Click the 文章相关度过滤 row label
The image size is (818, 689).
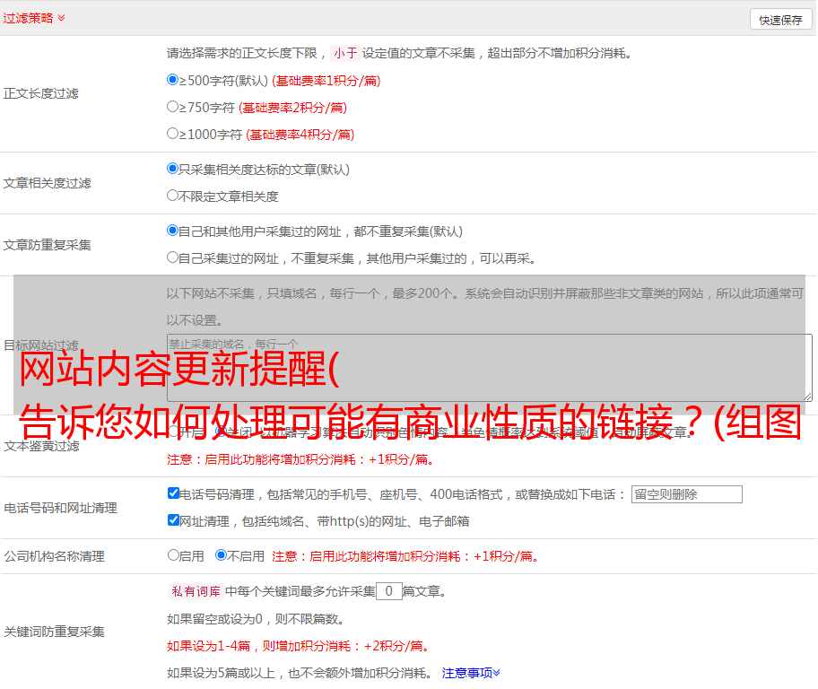[x=47, y=183]
